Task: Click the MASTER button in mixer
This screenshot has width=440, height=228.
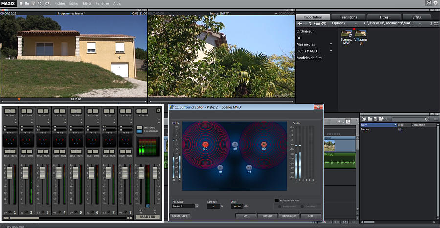Action: (x=148, y=217)
